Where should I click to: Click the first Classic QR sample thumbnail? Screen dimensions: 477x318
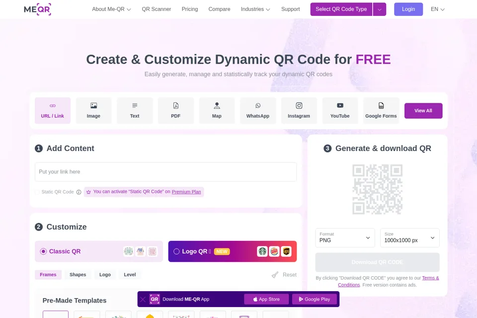coord(128,251)
